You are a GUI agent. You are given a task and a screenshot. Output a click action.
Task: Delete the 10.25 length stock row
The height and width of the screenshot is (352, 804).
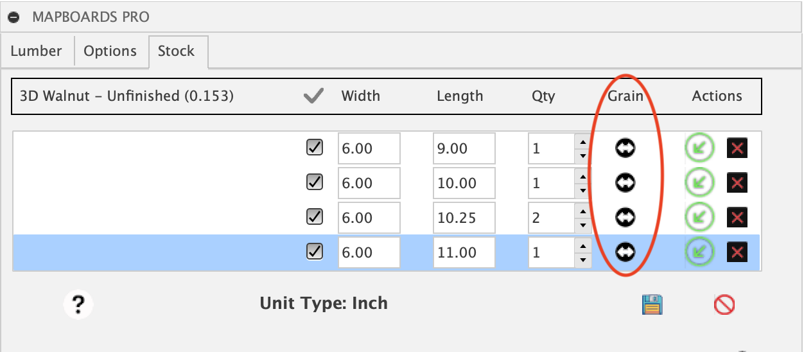click(737, 218)
